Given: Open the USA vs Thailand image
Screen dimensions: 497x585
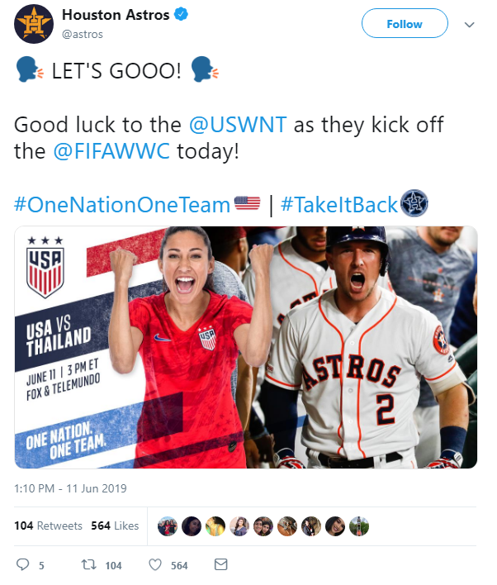Looking at the screenshot, I should [x=246, y=347].
